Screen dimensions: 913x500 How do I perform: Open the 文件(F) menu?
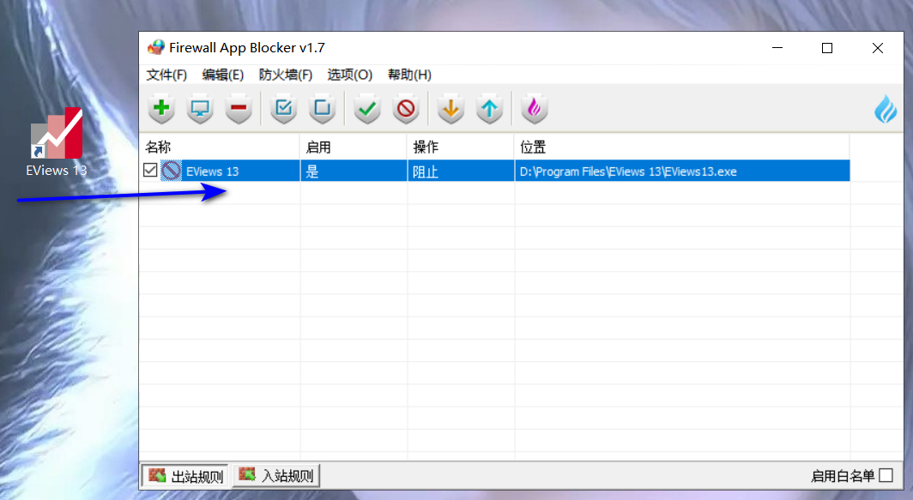pyautogui.click(x=166, y=75)
